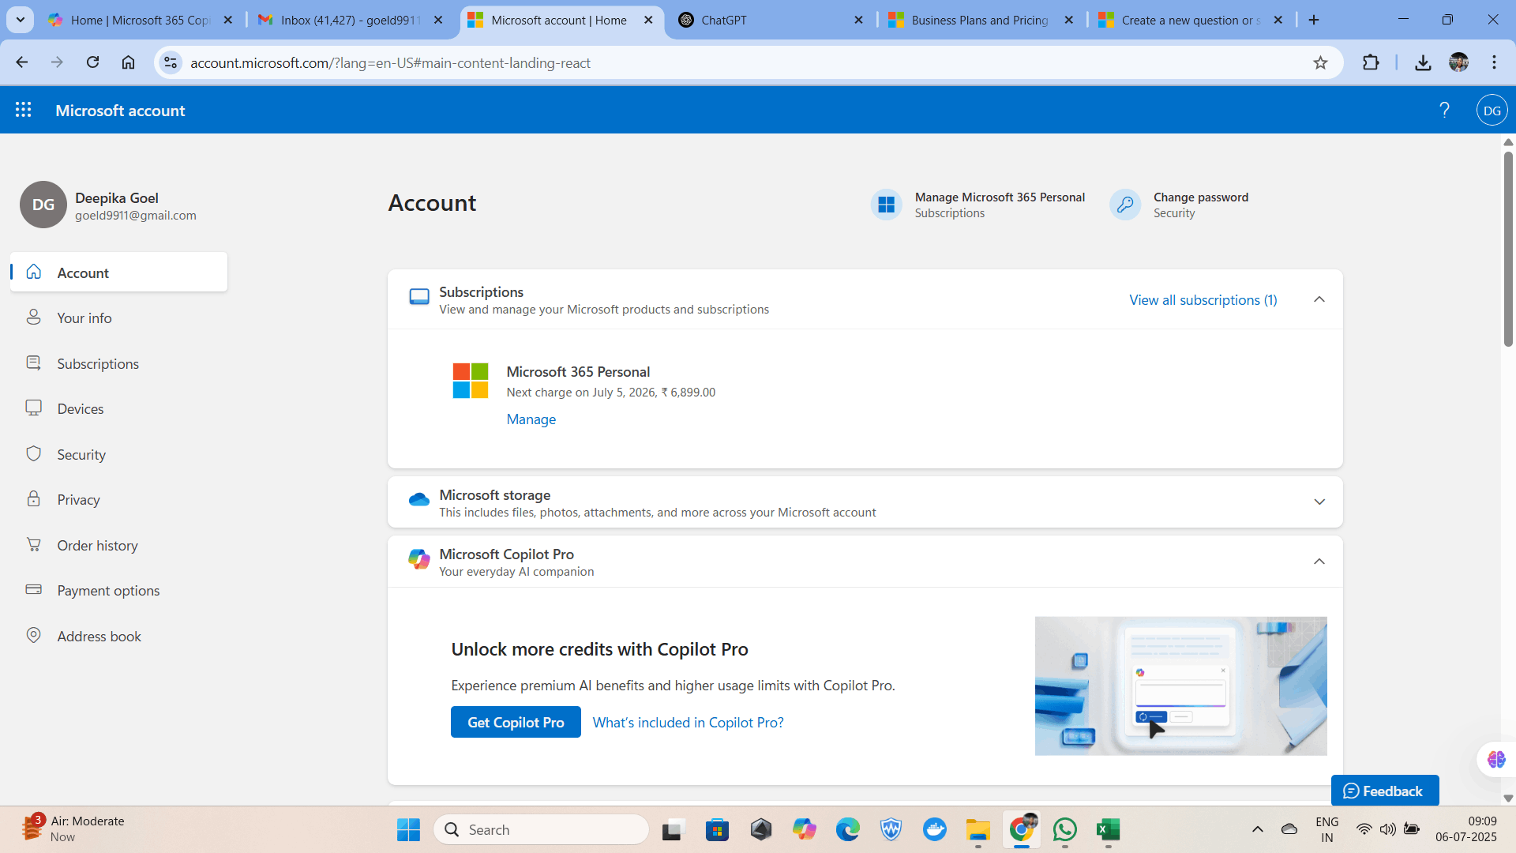Viewport: 1516px width, 853px height.
Task: Open the Air Moderate weather widget
Action: pyautogui.click(x=73, y=829)
